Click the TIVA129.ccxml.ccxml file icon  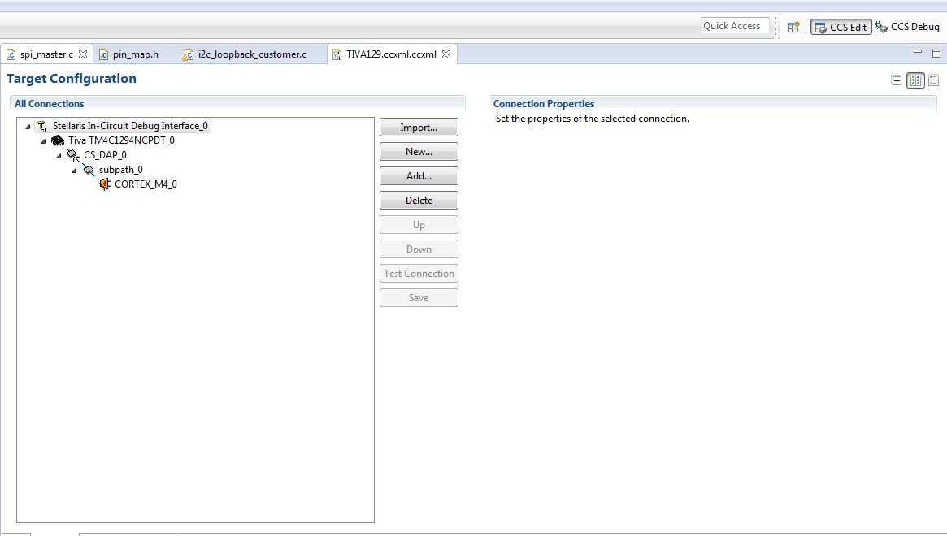pos(337,54)
